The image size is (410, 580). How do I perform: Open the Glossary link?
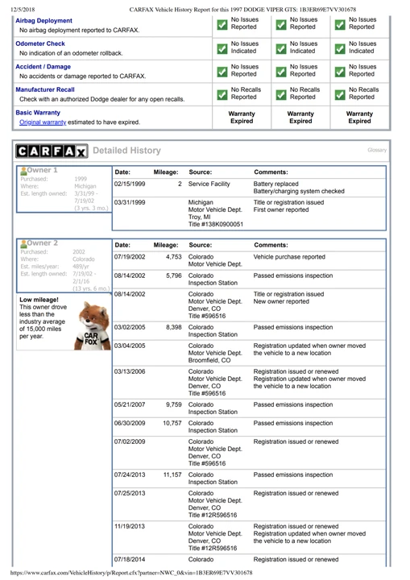[x=377, y=150]
